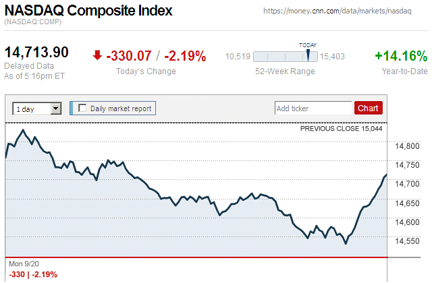This screenshot has width=432, height=283.
Task: Click the Add ticker input field
Action: pos(313,108)
